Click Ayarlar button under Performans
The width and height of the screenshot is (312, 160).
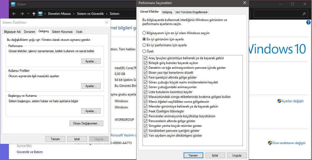coord(91,61)
